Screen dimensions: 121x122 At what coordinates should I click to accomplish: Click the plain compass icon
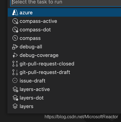[x=15, y=38]
